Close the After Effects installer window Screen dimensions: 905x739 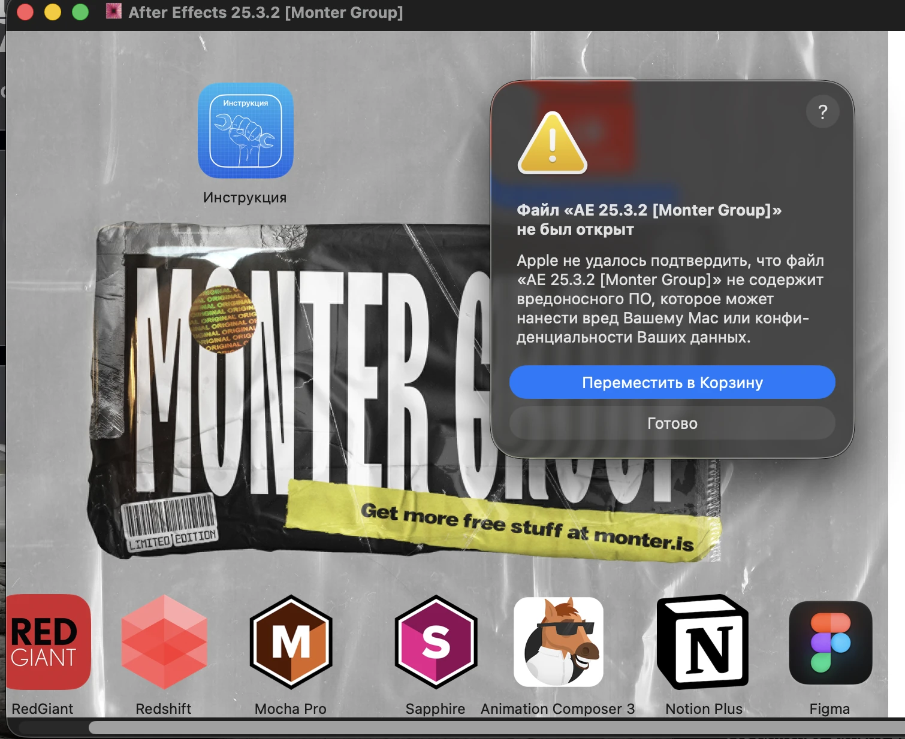pyautogui.click(x=25, y=12)
